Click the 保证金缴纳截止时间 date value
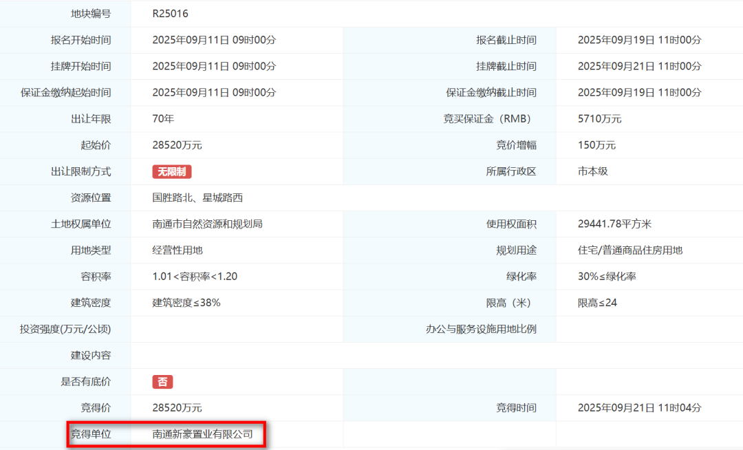 [x=639, y=92]
